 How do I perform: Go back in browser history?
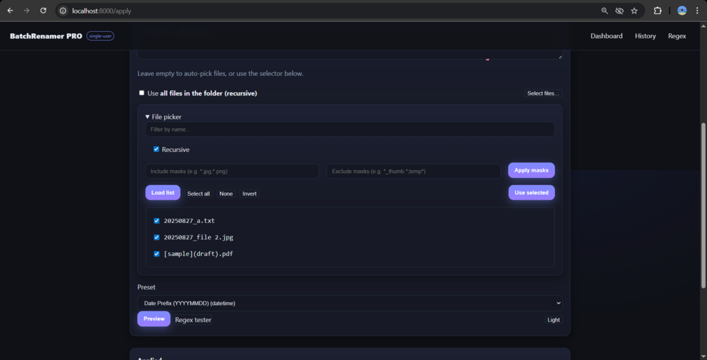(10, 11)
